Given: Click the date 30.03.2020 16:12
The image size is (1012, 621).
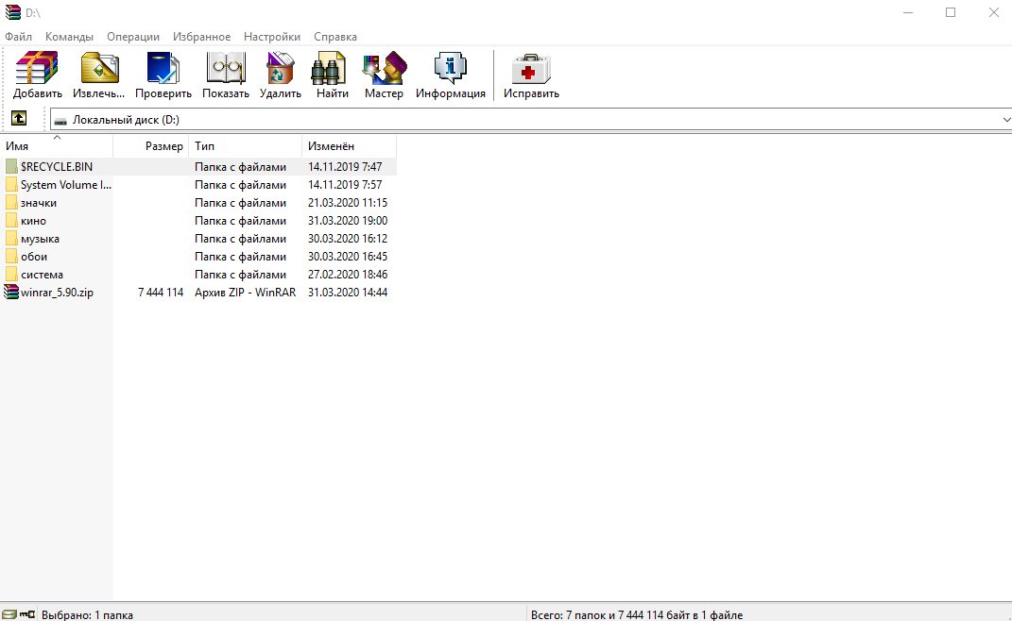Looking at the screenshot, I should pyautogui.click(x=348, y=239).
